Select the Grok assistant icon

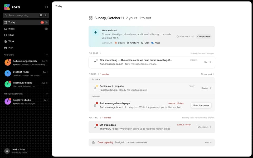tap(142, 43)
